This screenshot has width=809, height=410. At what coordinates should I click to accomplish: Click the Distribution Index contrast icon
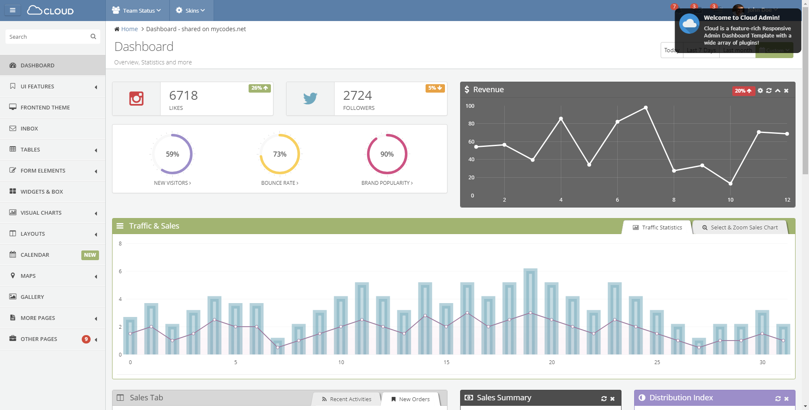tap(642, 397)
